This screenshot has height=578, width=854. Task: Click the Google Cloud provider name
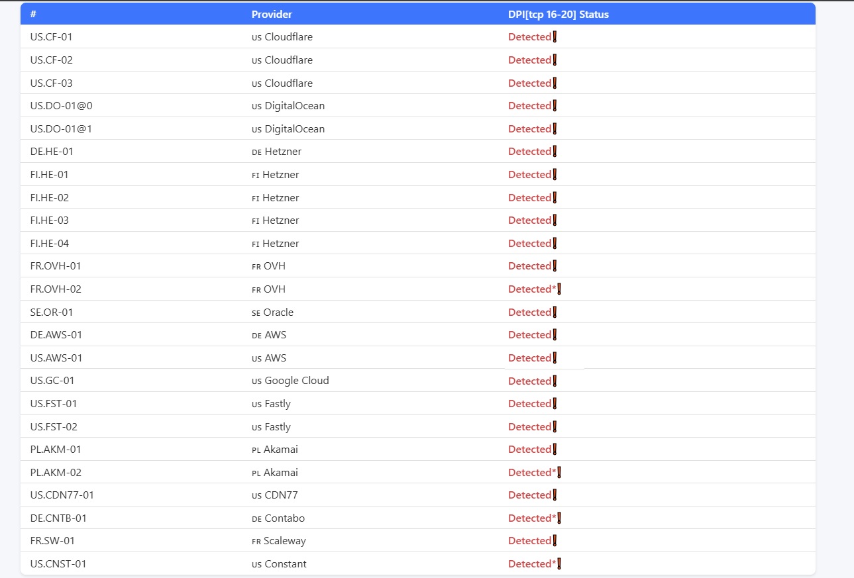[296, 381]
